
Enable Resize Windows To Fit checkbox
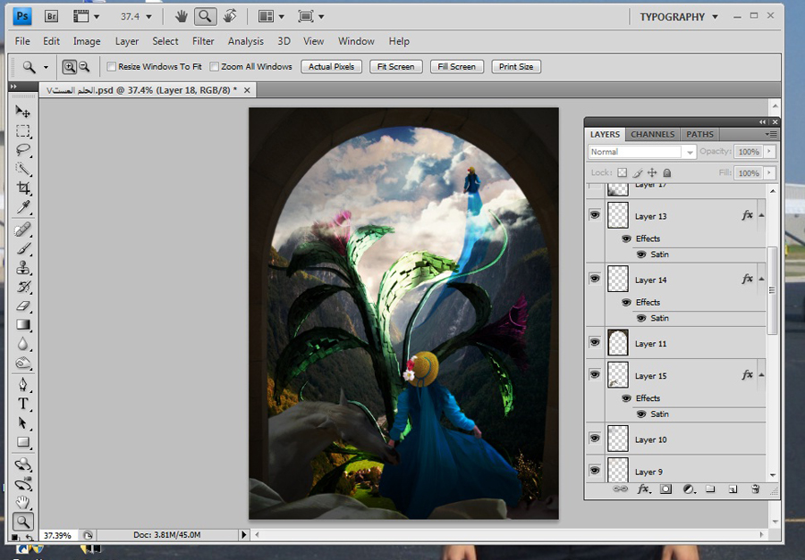(x=112, y=67)
